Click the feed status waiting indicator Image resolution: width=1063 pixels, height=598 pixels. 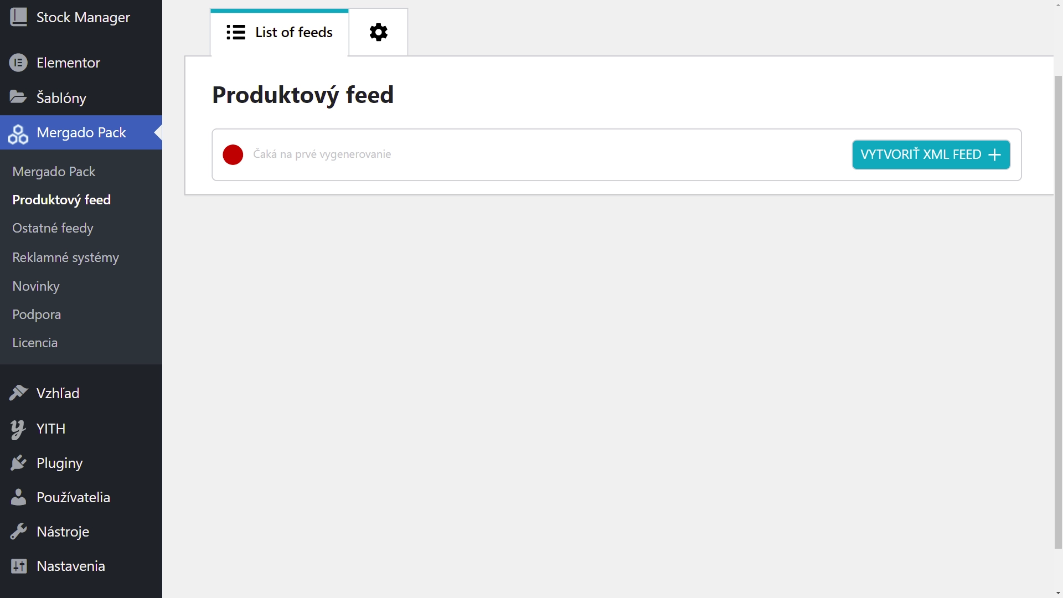point(233,154)
